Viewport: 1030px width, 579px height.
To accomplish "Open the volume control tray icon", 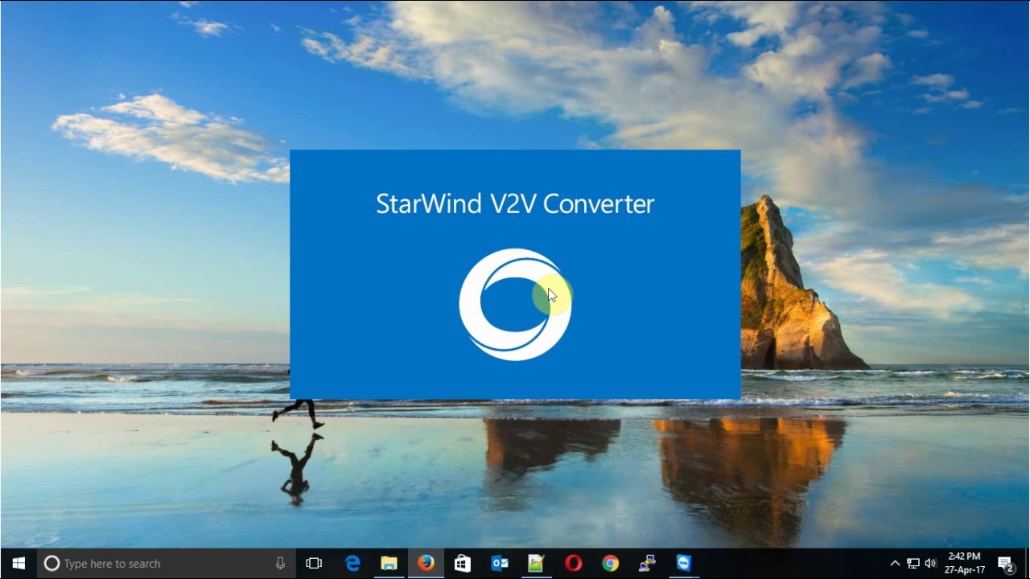I will pos(931,564).
